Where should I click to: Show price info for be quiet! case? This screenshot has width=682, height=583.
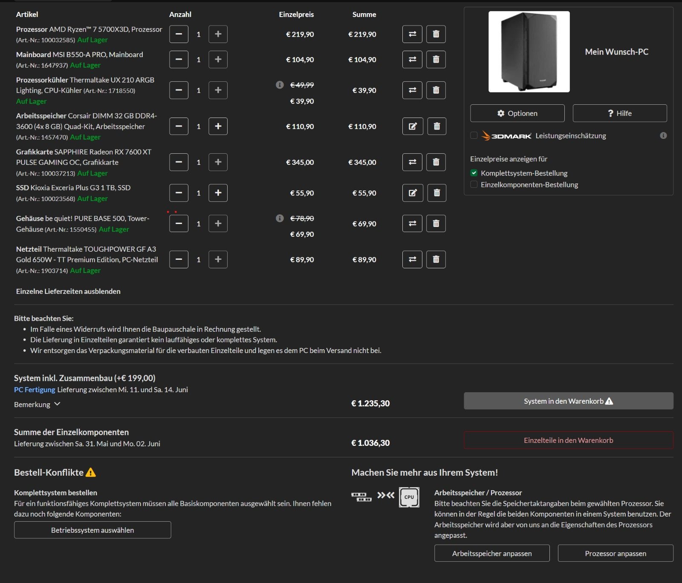(x=280, y=218)
